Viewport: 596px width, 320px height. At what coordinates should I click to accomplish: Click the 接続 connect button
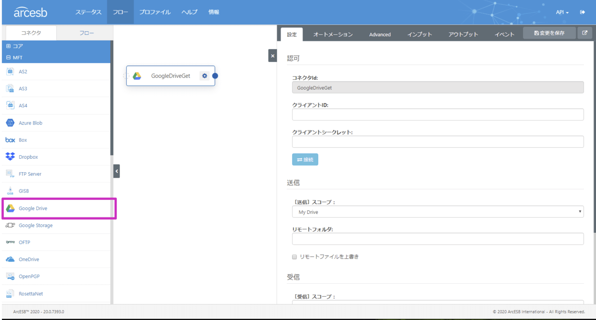[305, 160]
